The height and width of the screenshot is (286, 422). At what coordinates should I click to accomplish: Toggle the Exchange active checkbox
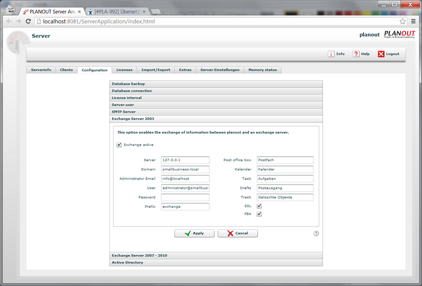point(119,145)
